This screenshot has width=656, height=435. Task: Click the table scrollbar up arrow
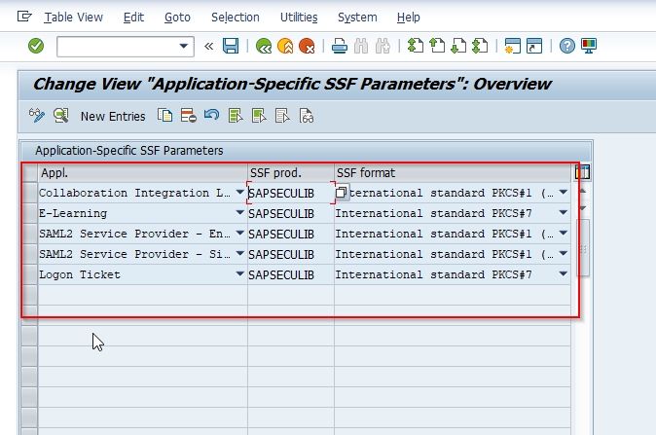pos(583,191)
